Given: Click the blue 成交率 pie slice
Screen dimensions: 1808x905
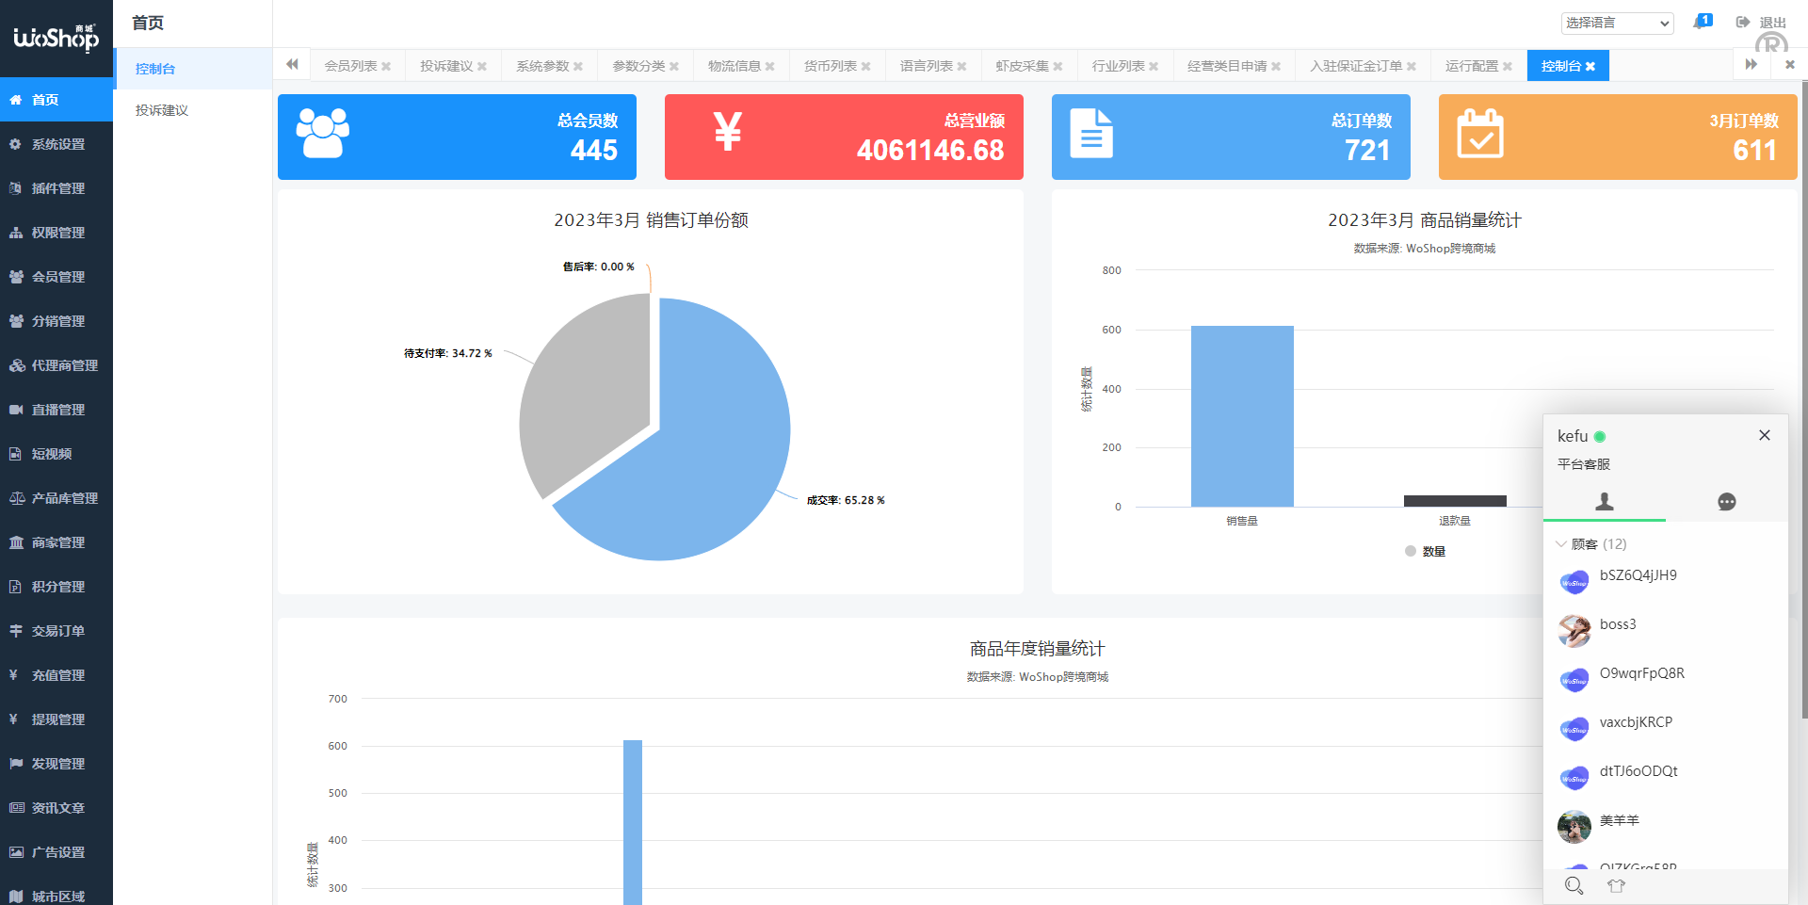Looking at the screenshot, I should [x=697, y=452].
